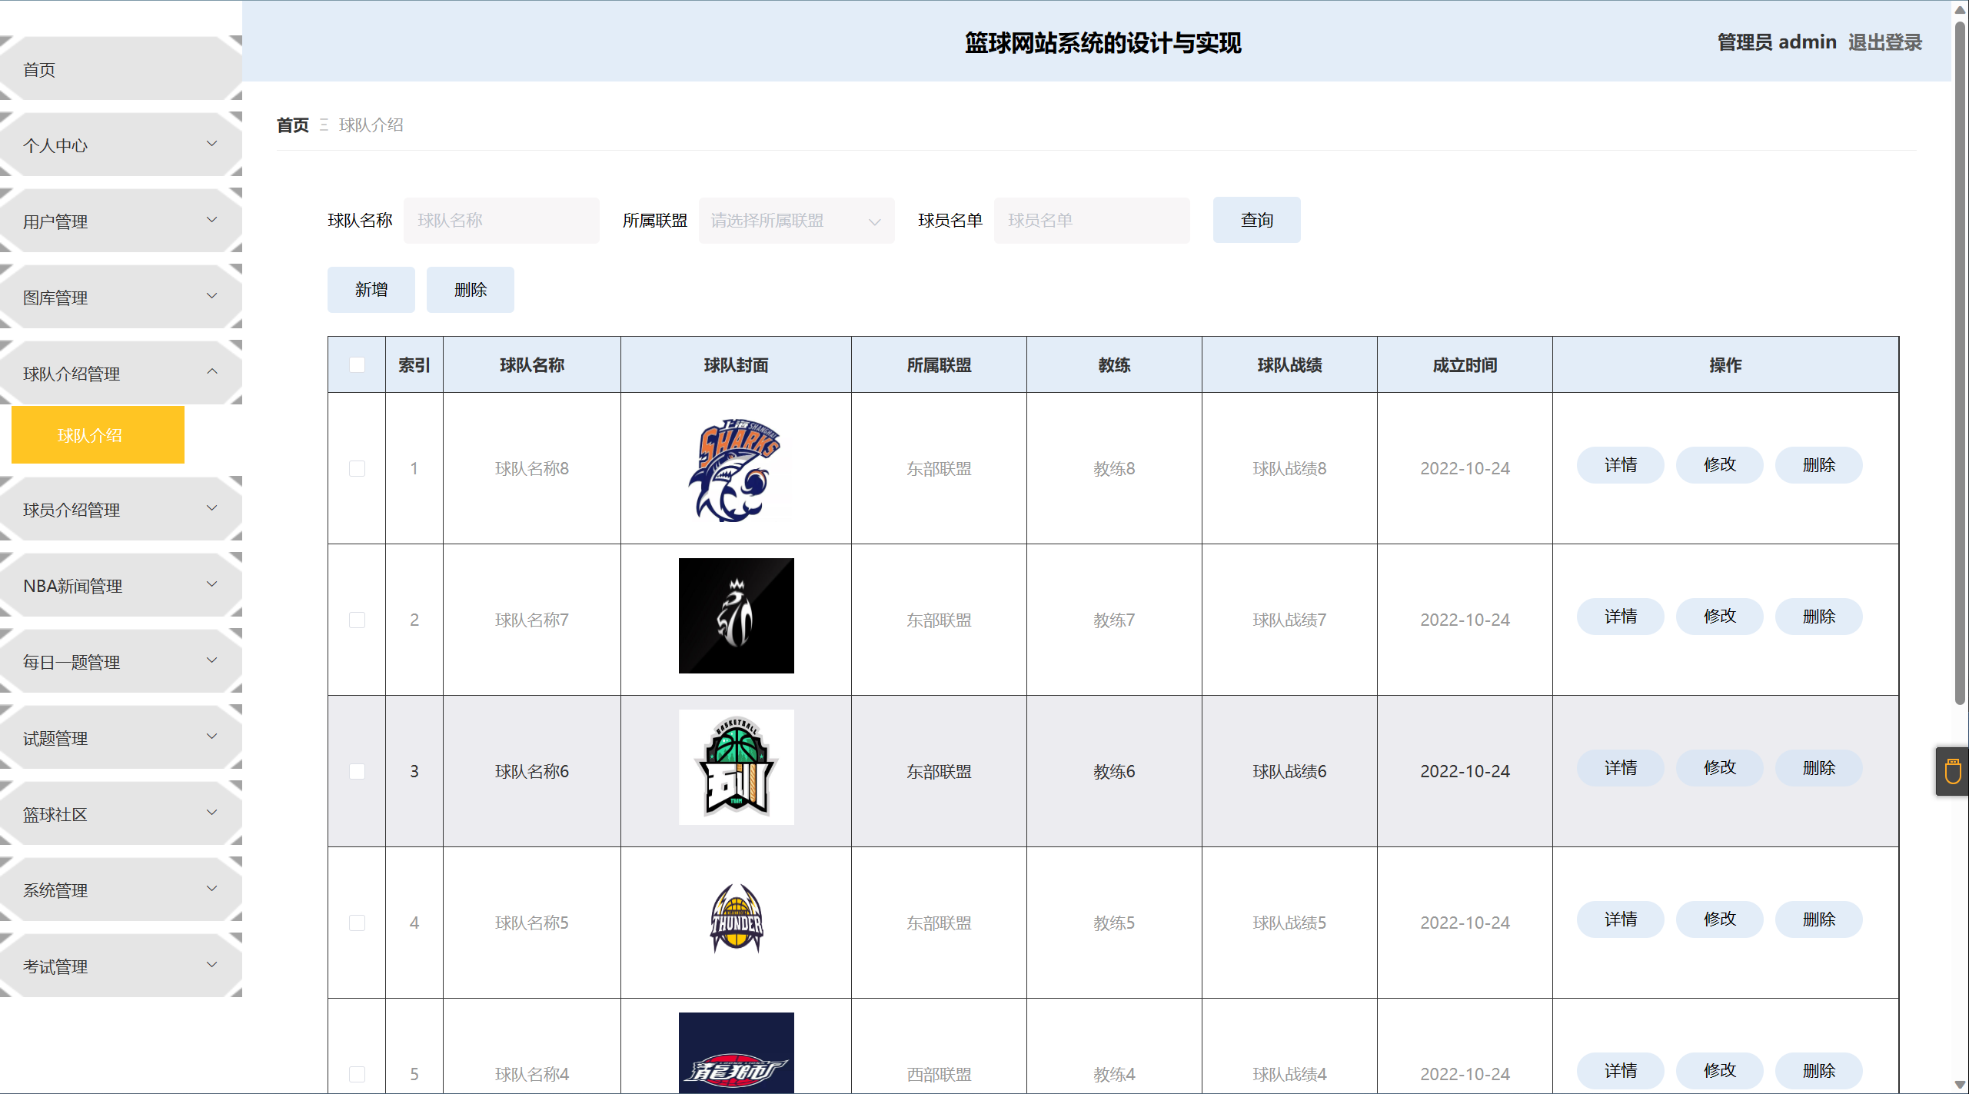Expand the 球员介绍管理 sidebar menu
The width and height of the screenshot is (1969, 1094).
click(121, 510)
